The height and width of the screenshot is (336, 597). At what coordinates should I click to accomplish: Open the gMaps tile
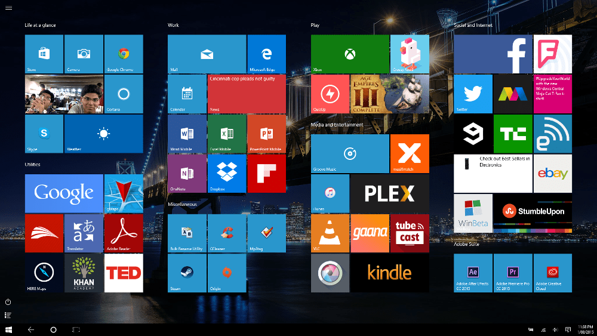pos(124,194)
